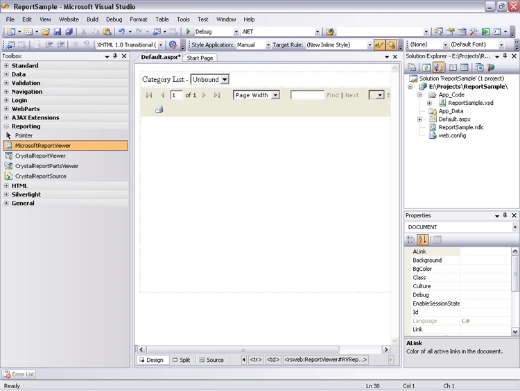Go to last page in report viewer
The width and height of the screenshot is (520, 391).
click(217, 95)
